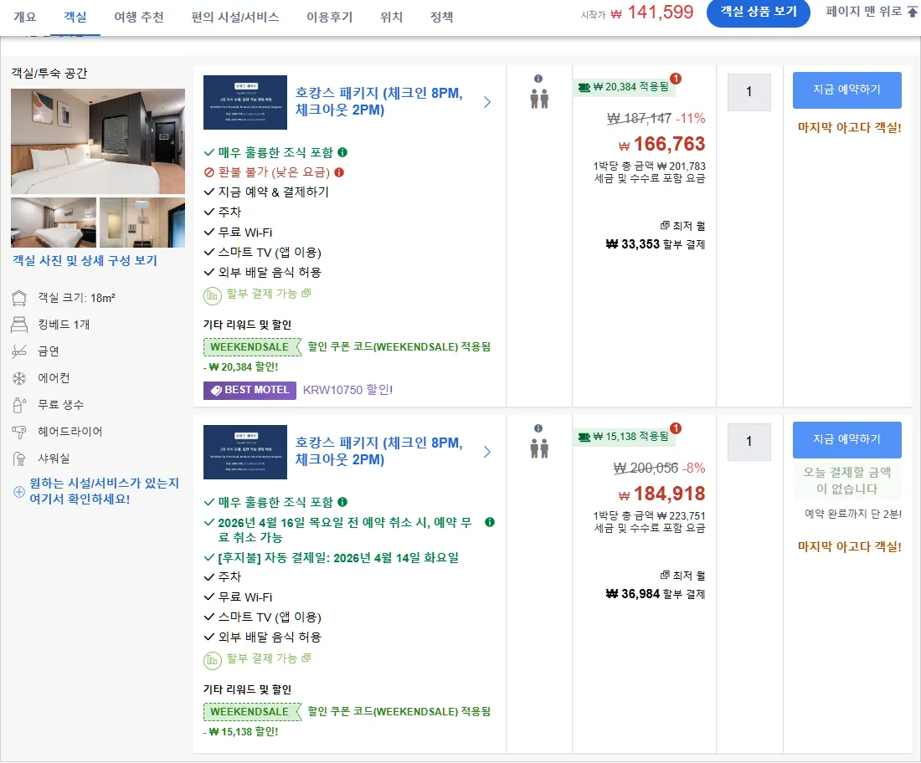Click the ₩ 36,984 할부 결제 text
The image size is (921, 763).
pyautogui.click(x=655, y=594)
